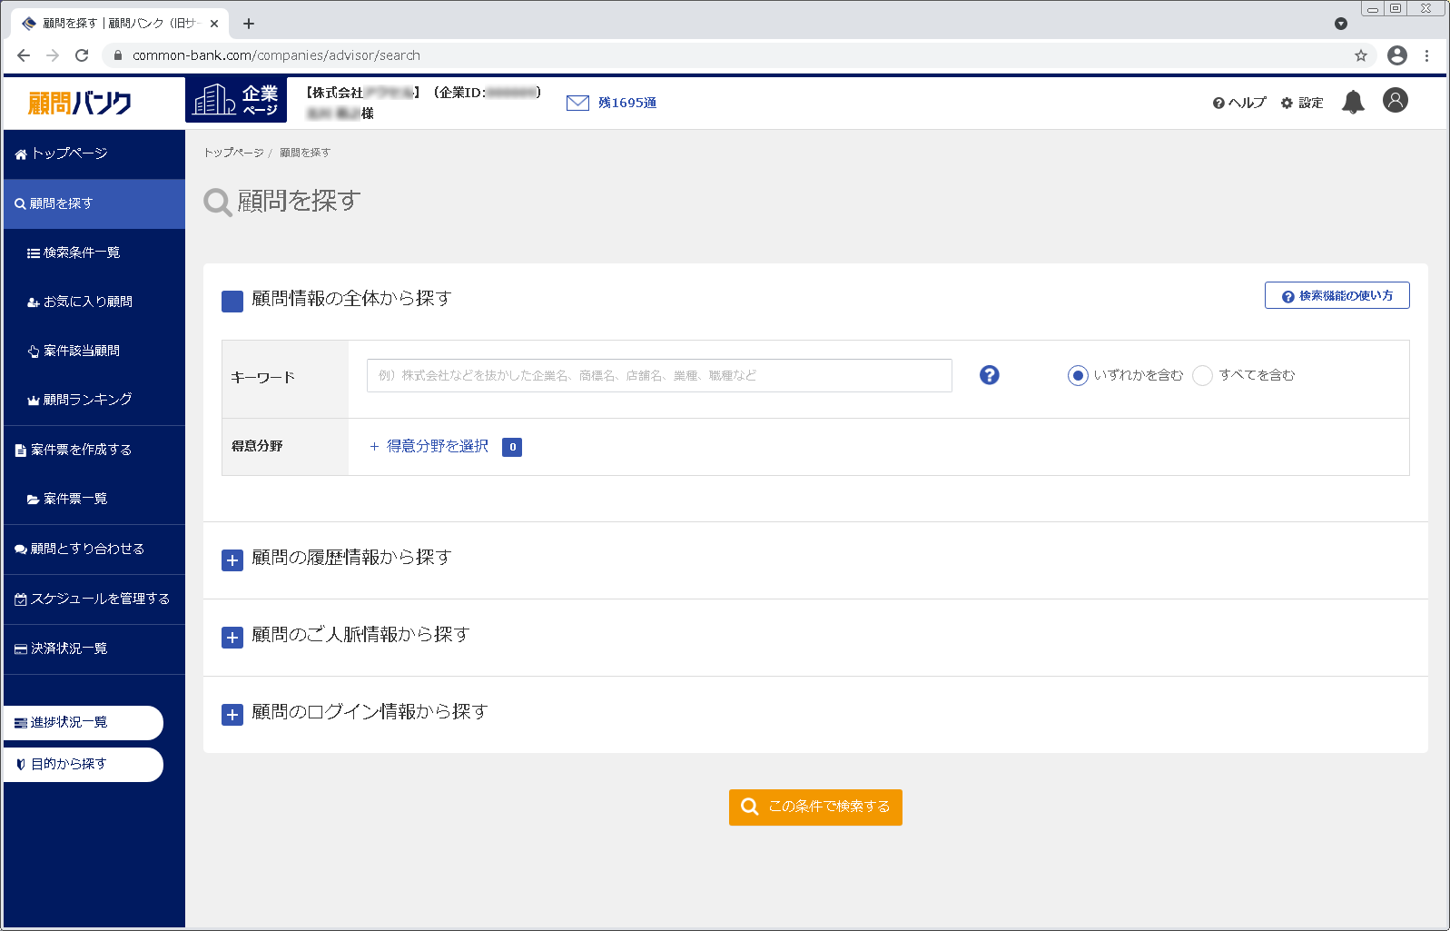The image size is (1450, 931).
Task: Click the browser back arrow
Action: pyautogui.click(x=24, y=55)
